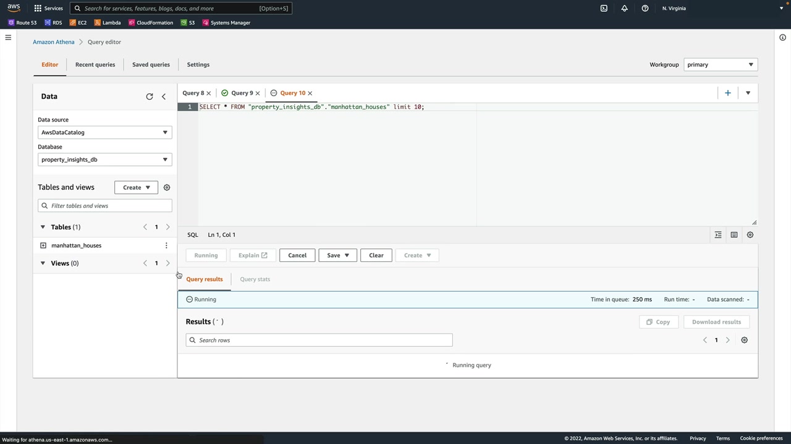Image resolution: width=791 pixels, height=444 pixels.
Task: Open the query tabs overflow dropdown
Action: [748, 93]
